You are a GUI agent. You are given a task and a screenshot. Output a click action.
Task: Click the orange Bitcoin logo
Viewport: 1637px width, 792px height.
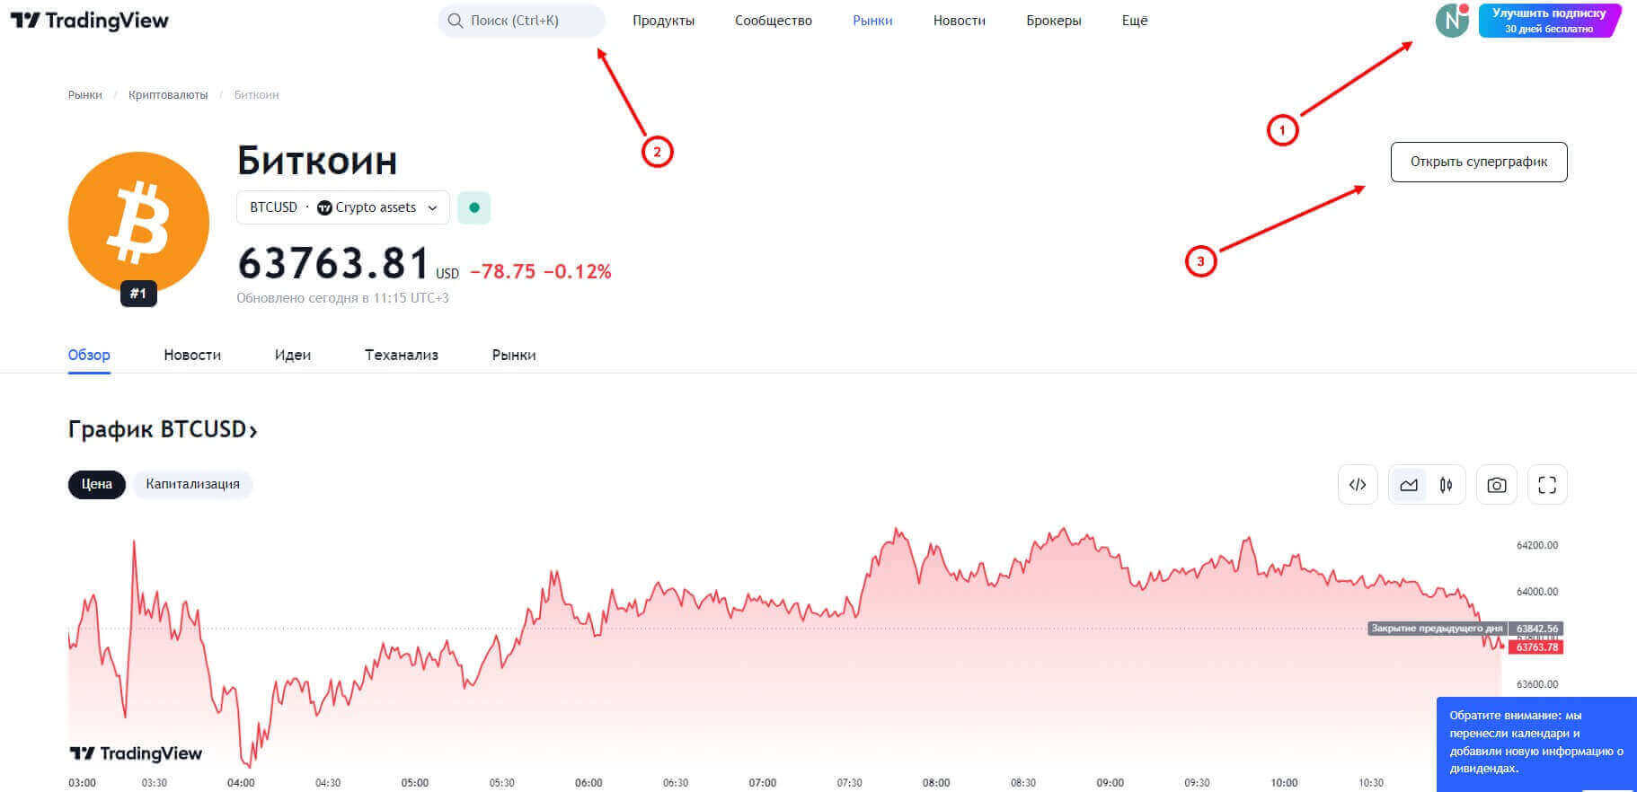pyautogui.click(x=138, y=222)
